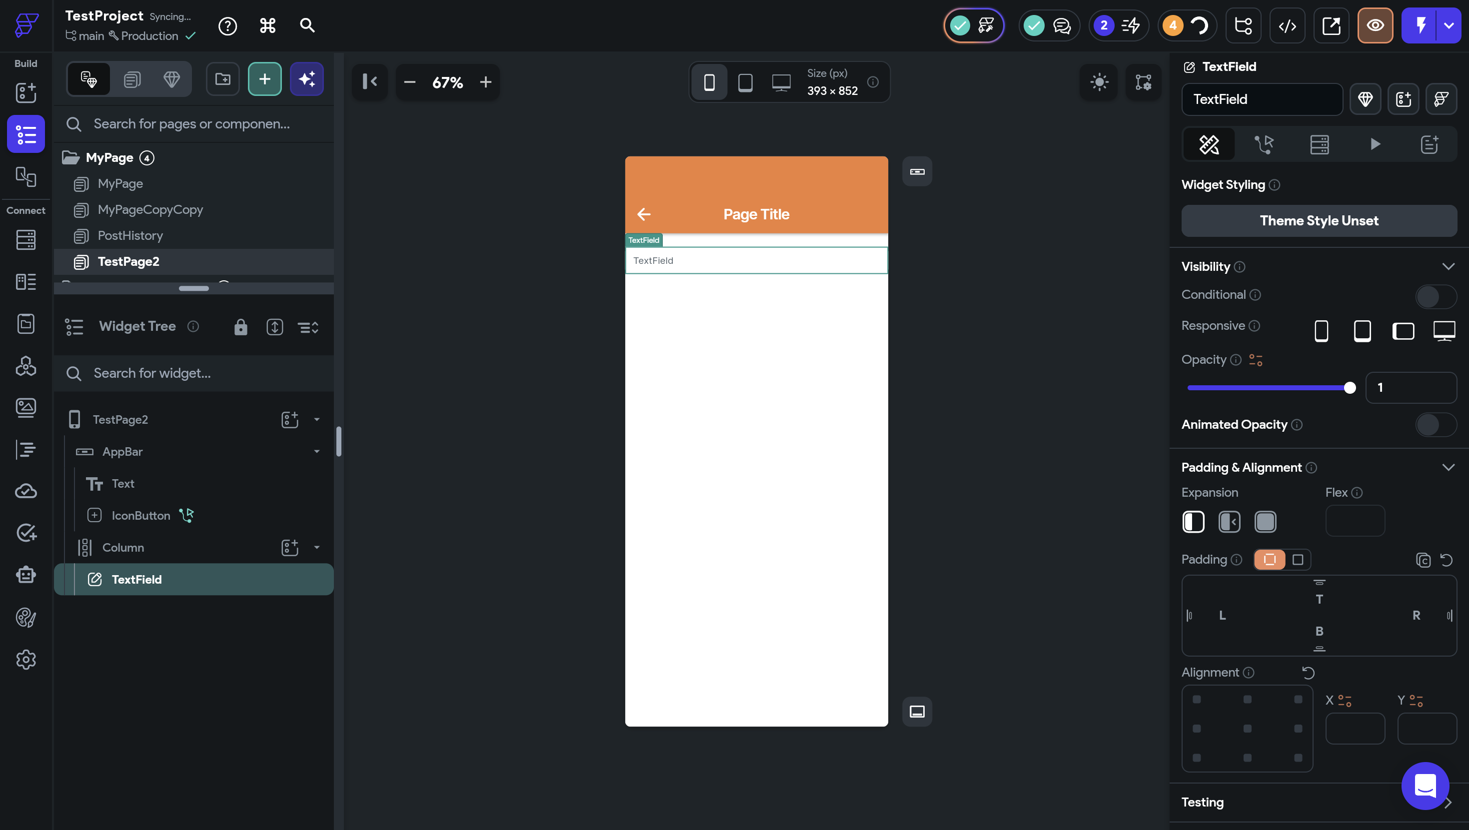Adjust the Opacity slider handle
The height and width of the screenshot is (830, 1469).
(1349, 388)
